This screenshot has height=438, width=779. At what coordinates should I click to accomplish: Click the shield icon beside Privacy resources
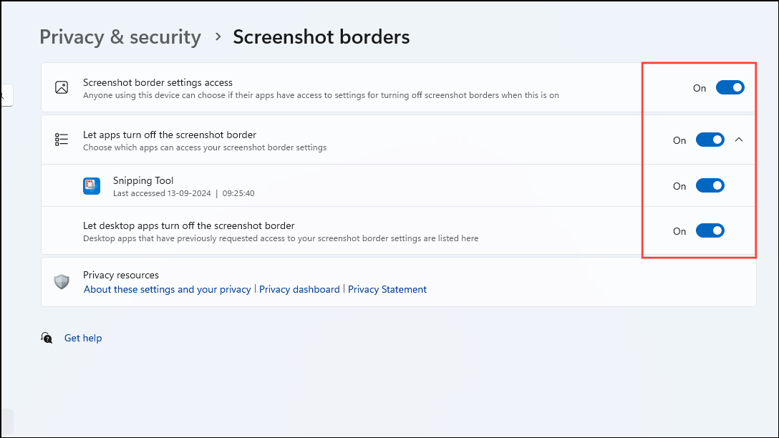[62, 281]
